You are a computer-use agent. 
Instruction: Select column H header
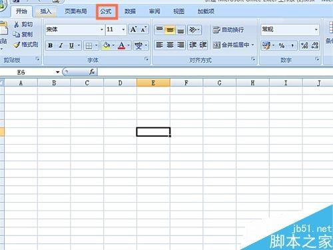click(x=252, y=83)
